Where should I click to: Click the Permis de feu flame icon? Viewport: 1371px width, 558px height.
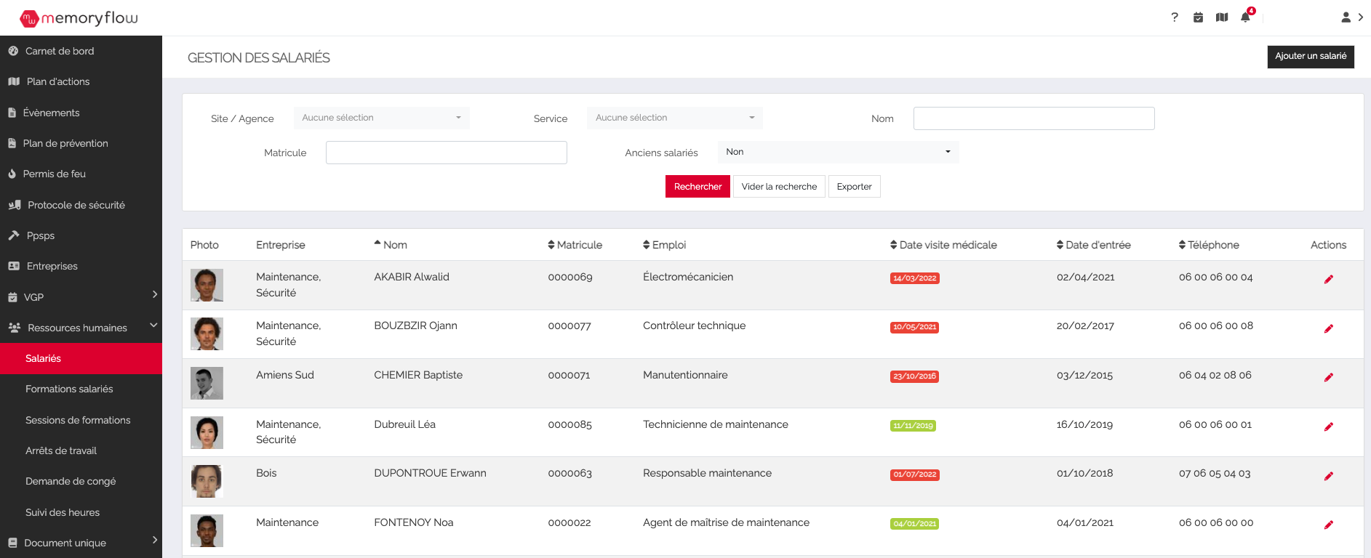pos(12,174)
